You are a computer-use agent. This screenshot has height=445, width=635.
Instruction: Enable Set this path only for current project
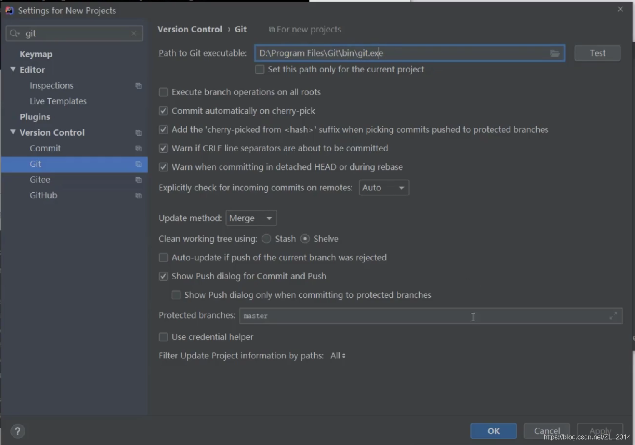pos(260,69)
